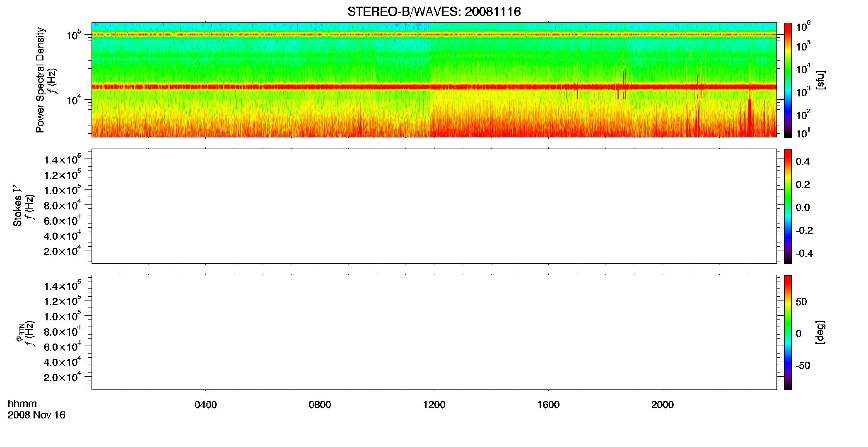The width and height of the screenshot is (868, 447).
Task: Click the 0400 time axis label
Action: pos(206,405)
